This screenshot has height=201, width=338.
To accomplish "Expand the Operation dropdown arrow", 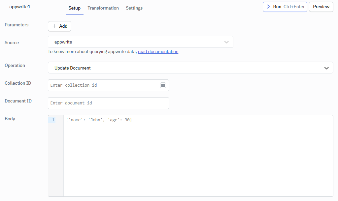I will point(326,68).
